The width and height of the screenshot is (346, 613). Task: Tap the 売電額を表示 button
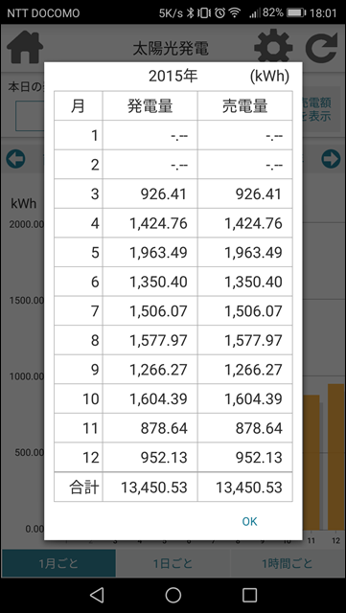click(316, 109)
